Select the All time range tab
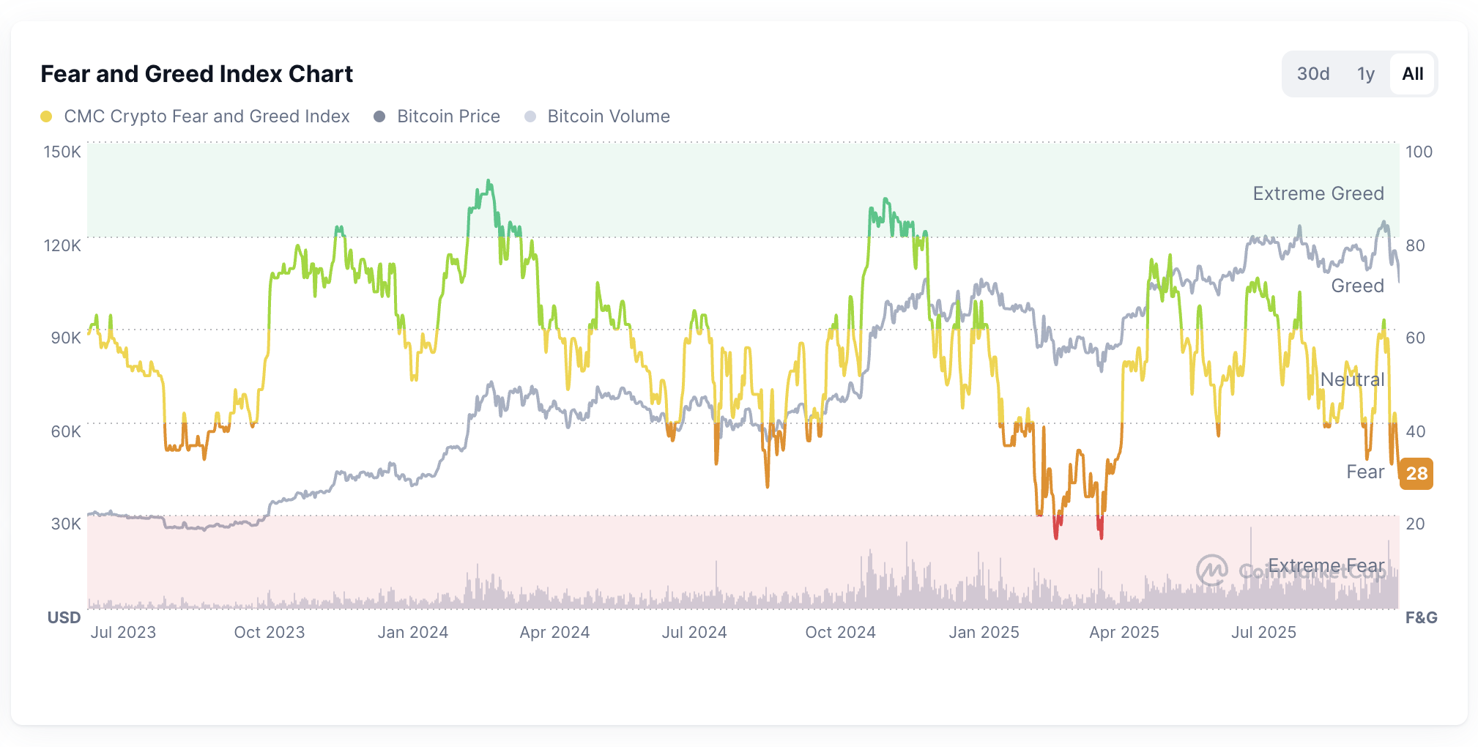The image size is (1478, 747). [1412, 74]
